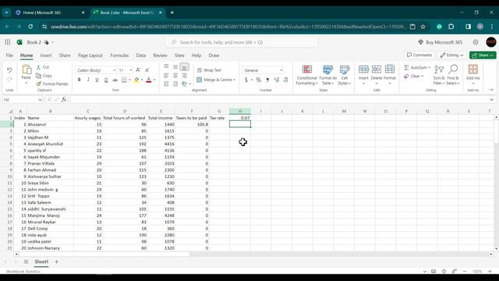Click Workbook Statistics in status bar

[23, 272]
